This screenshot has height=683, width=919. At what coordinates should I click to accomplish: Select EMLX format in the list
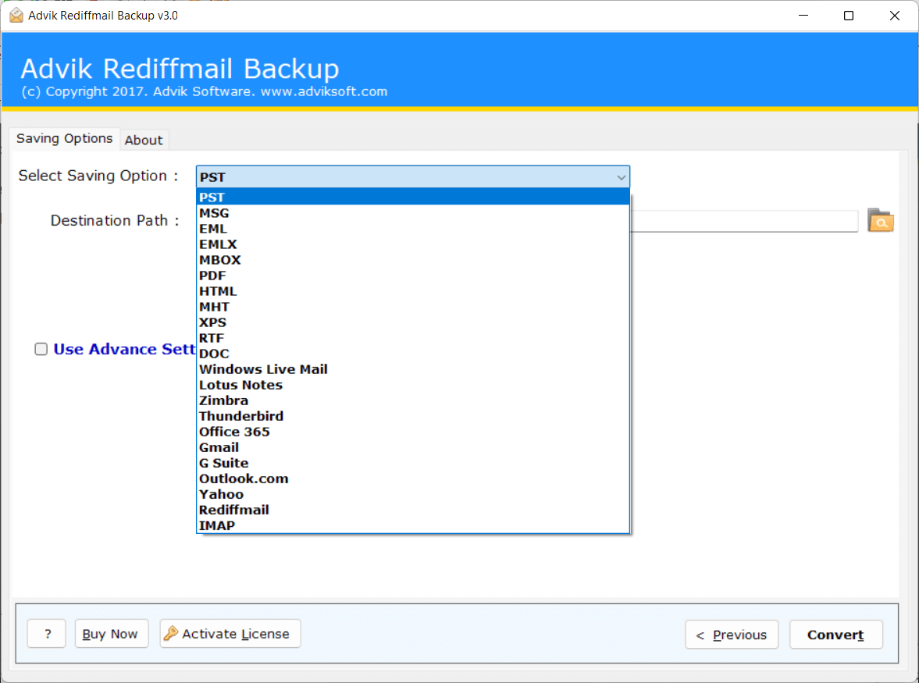pos(412,244)
